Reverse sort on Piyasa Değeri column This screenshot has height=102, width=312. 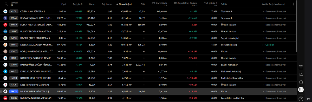124,4
